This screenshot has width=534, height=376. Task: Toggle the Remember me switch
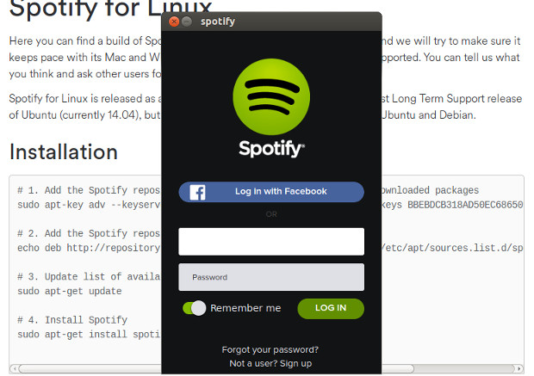(x=194, y=308)
